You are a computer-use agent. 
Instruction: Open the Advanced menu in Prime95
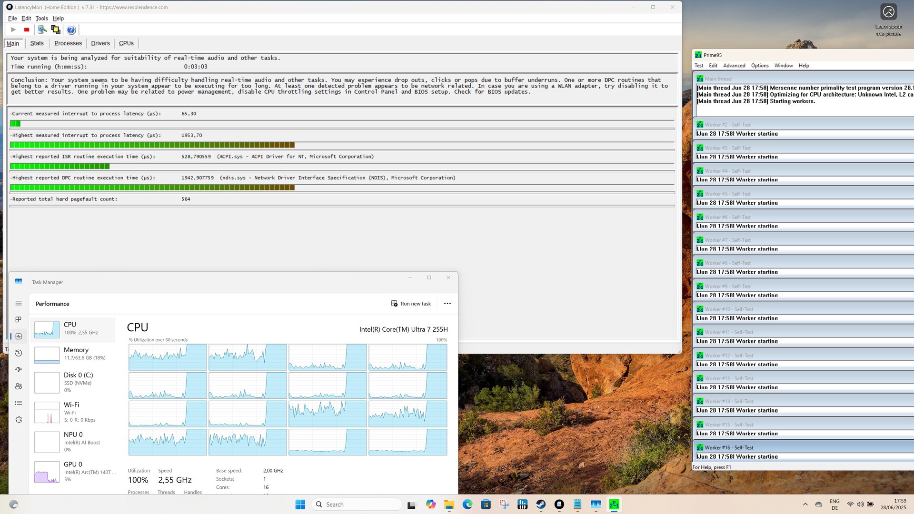point(734,66)
